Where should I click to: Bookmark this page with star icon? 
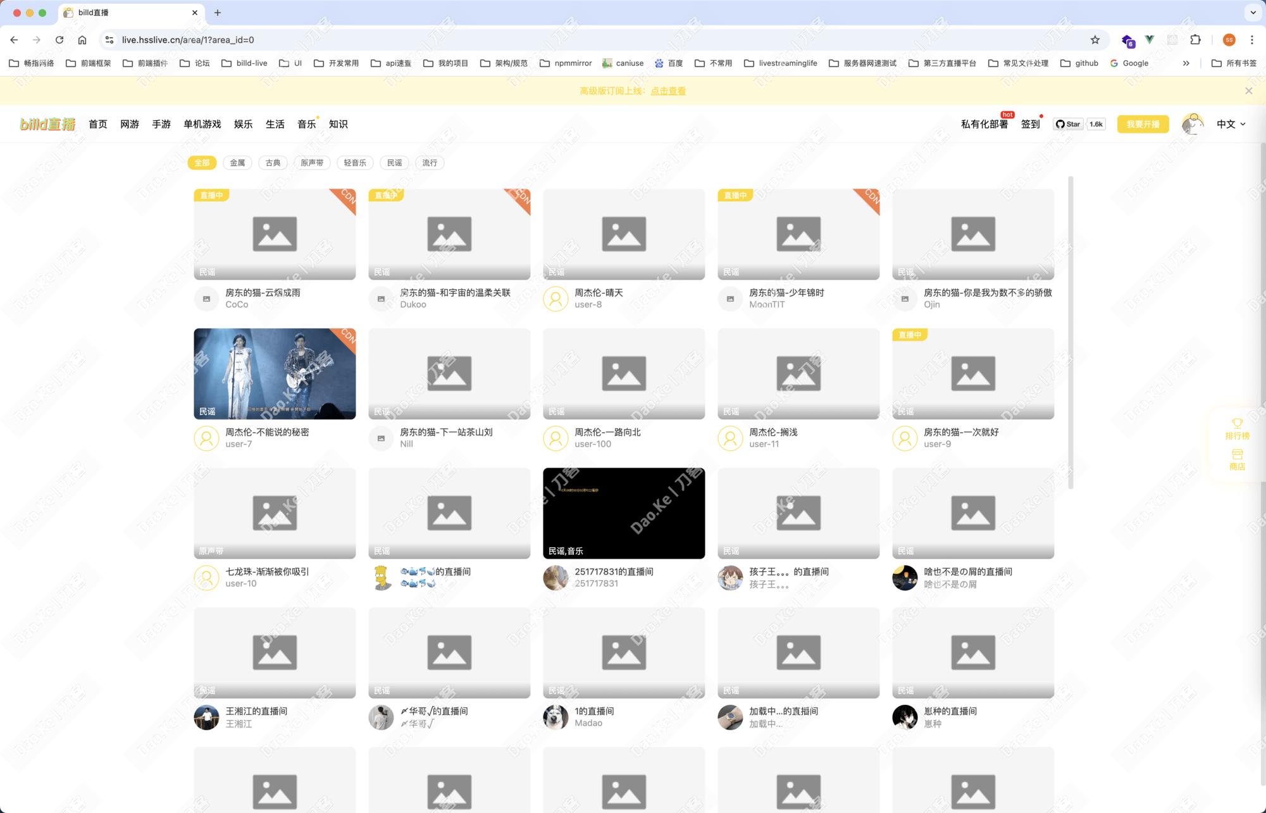point(1095,40)
